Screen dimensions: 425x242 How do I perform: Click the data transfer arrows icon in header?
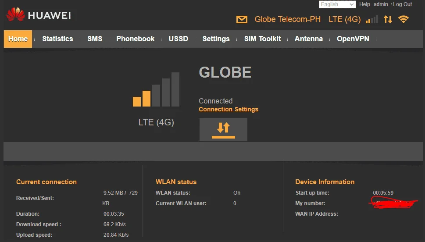pyautogui.click(x=388, y=20)
